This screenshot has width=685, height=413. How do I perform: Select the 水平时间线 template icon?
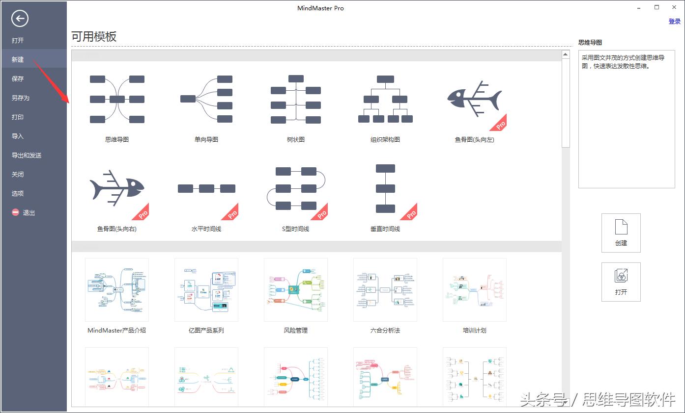click(x=206, y=189)
